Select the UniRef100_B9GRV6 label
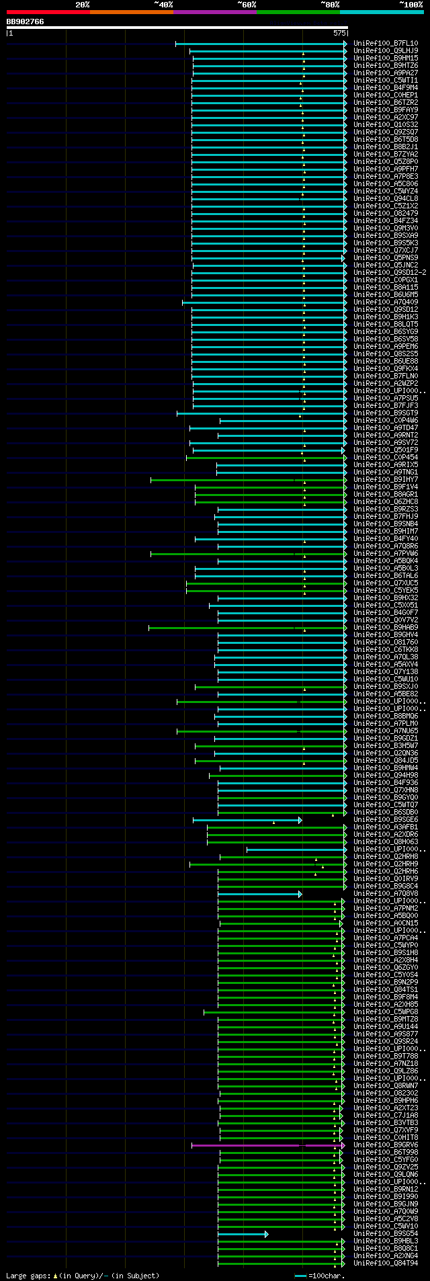430x1281 pixels. [386, 1145]
